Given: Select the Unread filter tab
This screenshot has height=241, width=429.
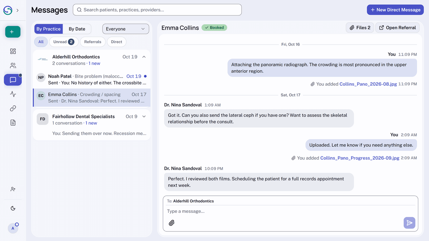Looking at the screenshot, I should [64, 42].
